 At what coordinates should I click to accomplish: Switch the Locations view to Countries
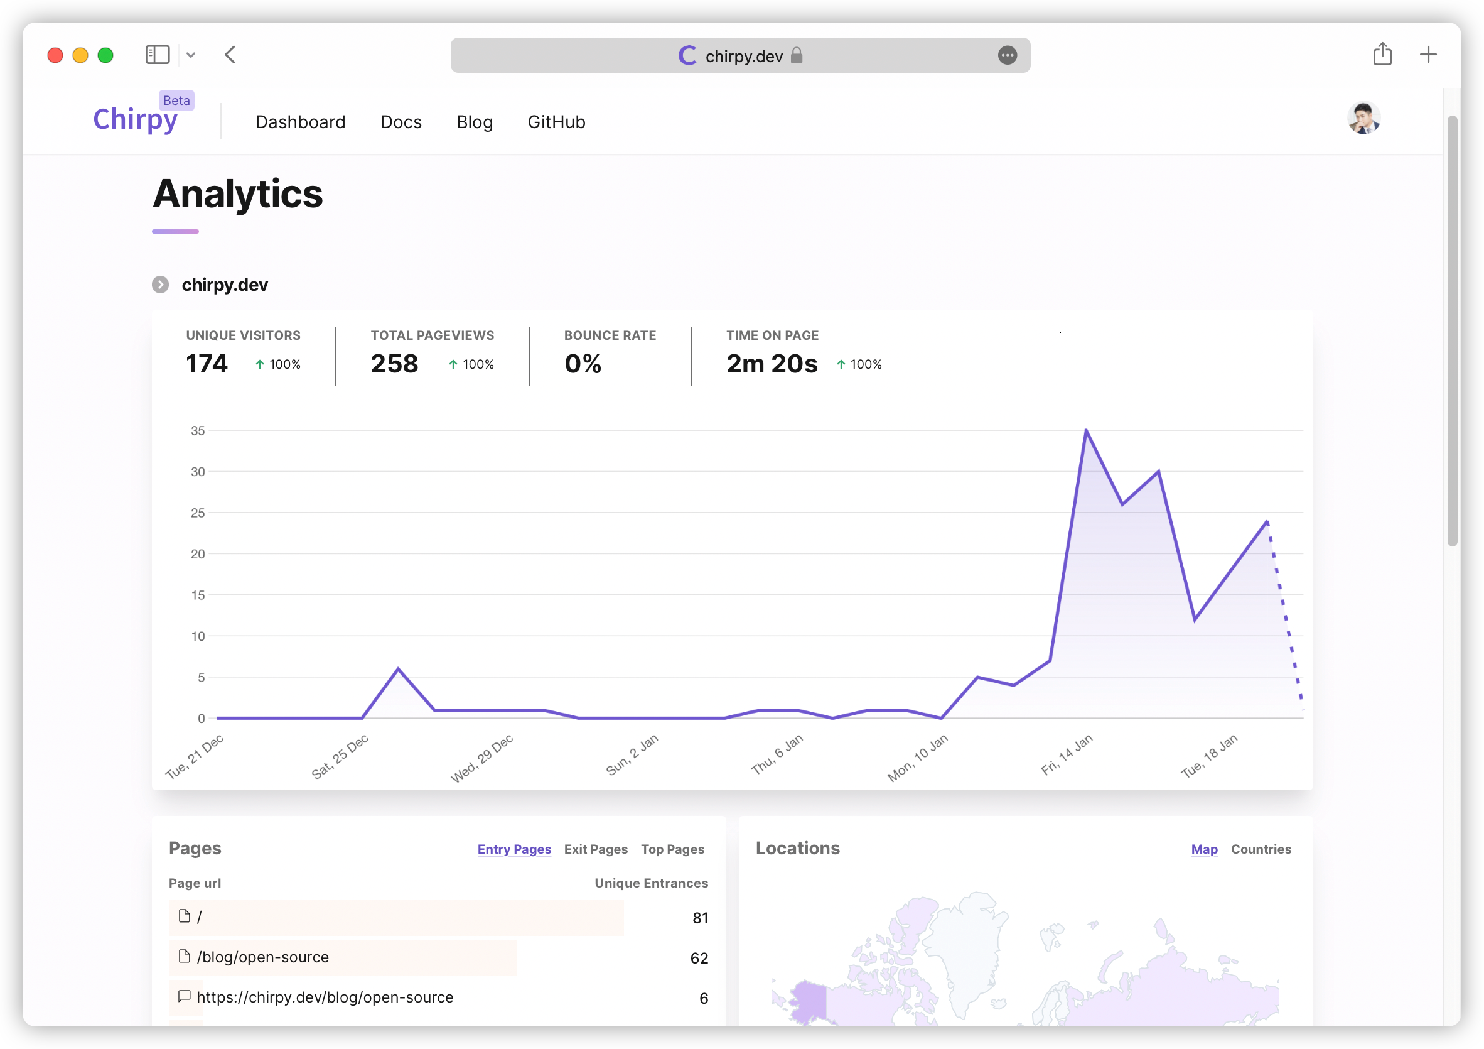click(1261, 849)
